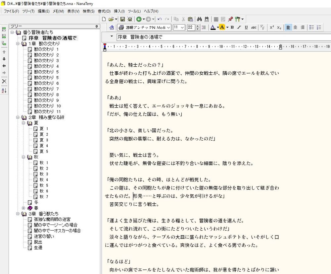Image resolution: width=331 pixels, height=274 pixels.
Task: Open tools with the hammer and wrench icon
Action: [238, 19]
